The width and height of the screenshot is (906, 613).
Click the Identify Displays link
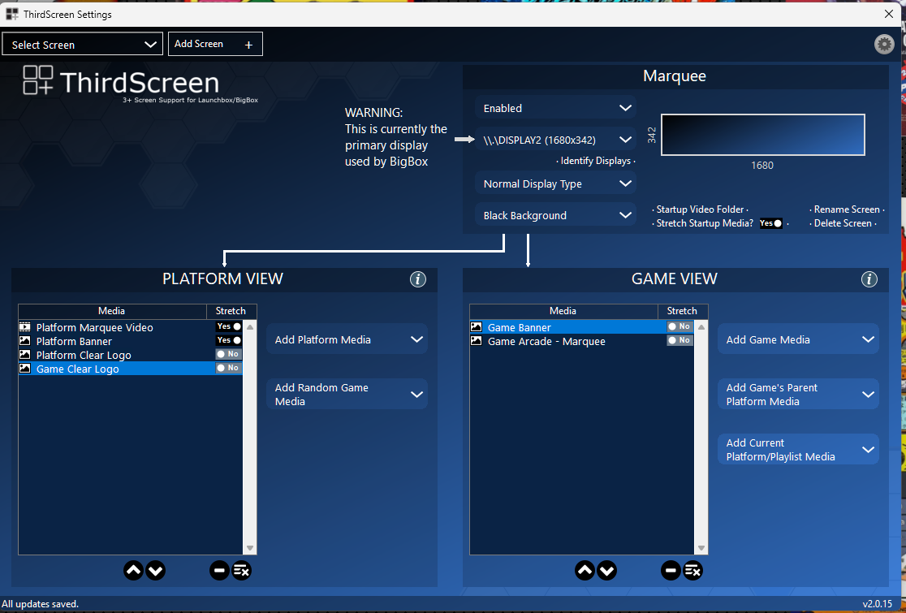(x=596, y=161)
